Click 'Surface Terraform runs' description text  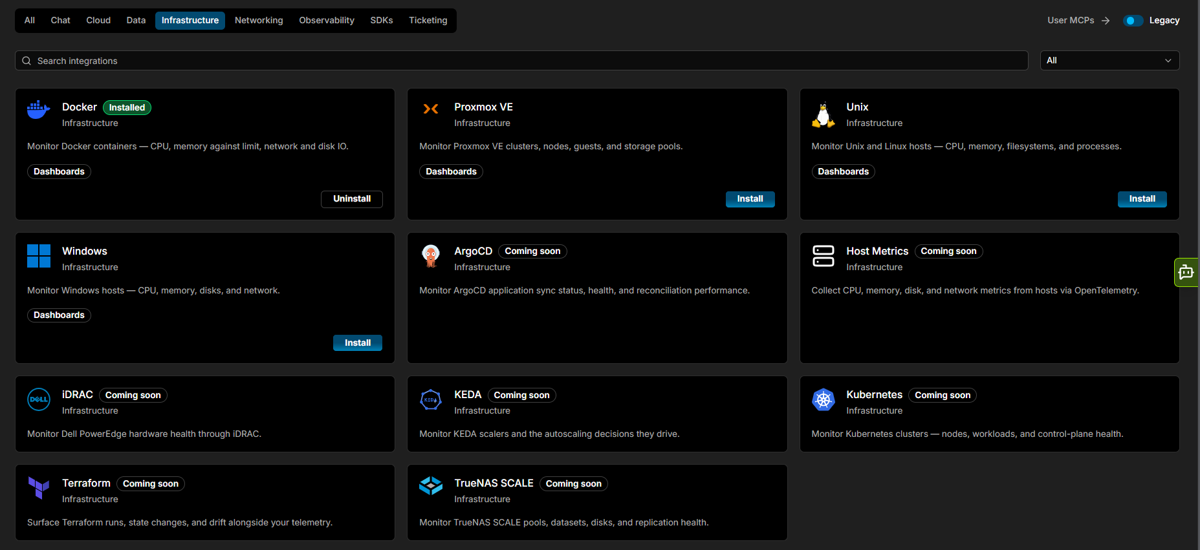(x=180, y=523)
